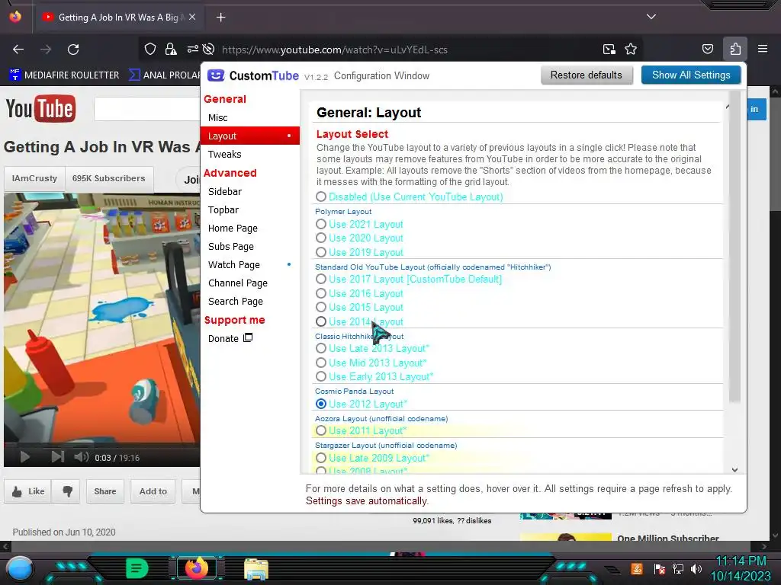
Task: Click the Firefox taskbar icon
Action: point(196,568)
